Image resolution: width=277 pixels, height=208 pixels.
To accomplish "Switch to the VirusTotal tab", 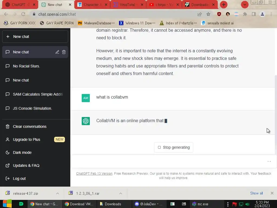I will 128,5.
